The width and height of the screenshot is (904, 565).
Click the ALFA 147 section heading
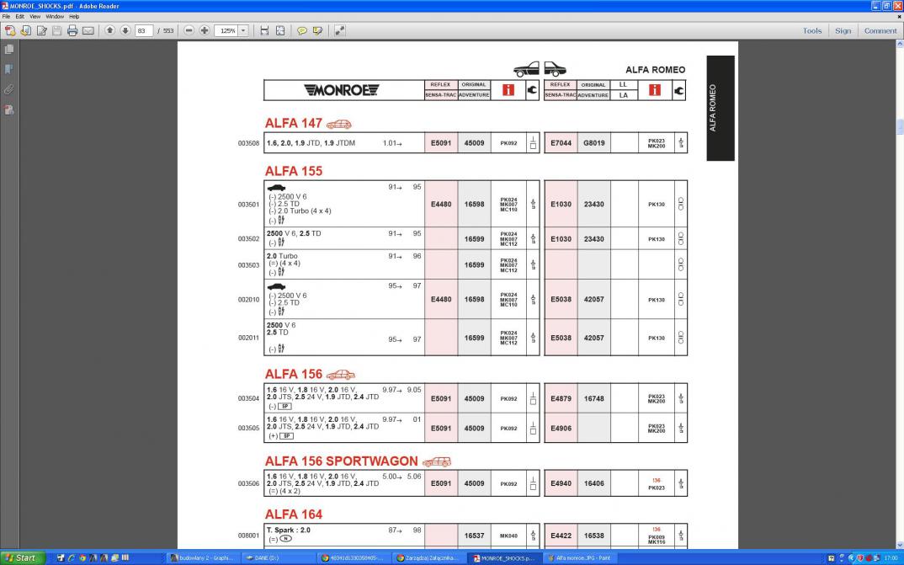294,124
